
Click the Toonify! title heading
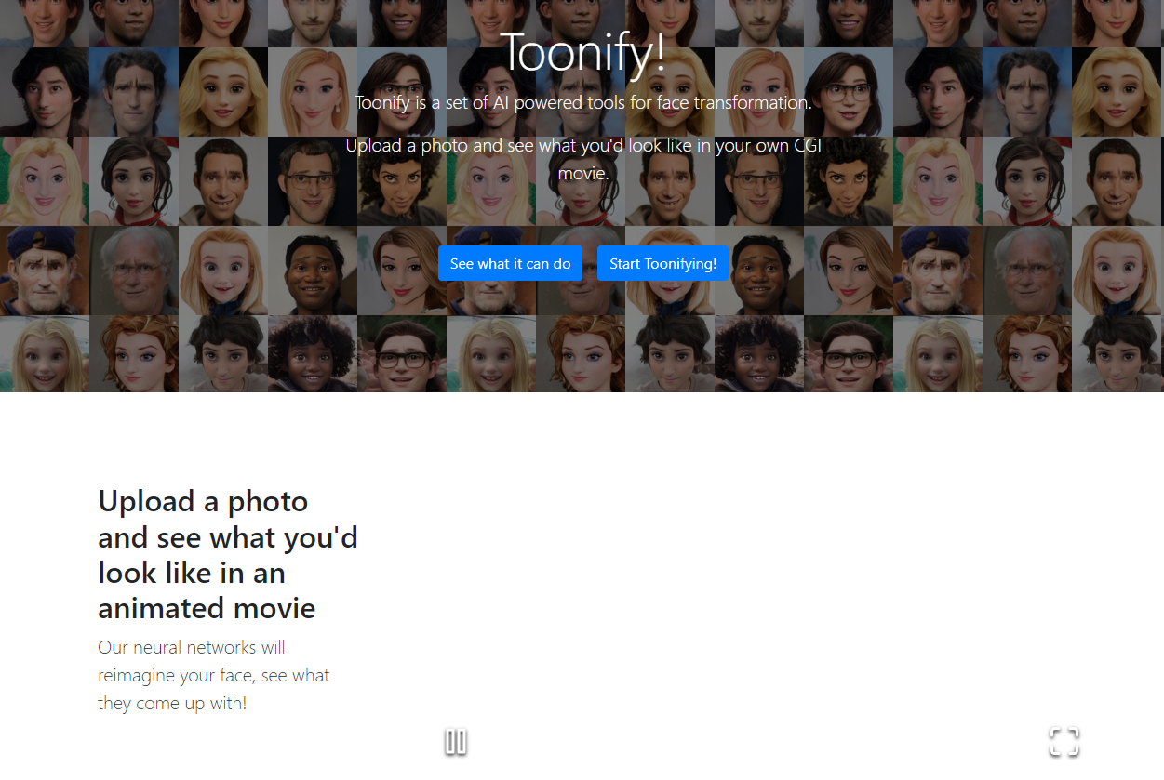[582, 51]
